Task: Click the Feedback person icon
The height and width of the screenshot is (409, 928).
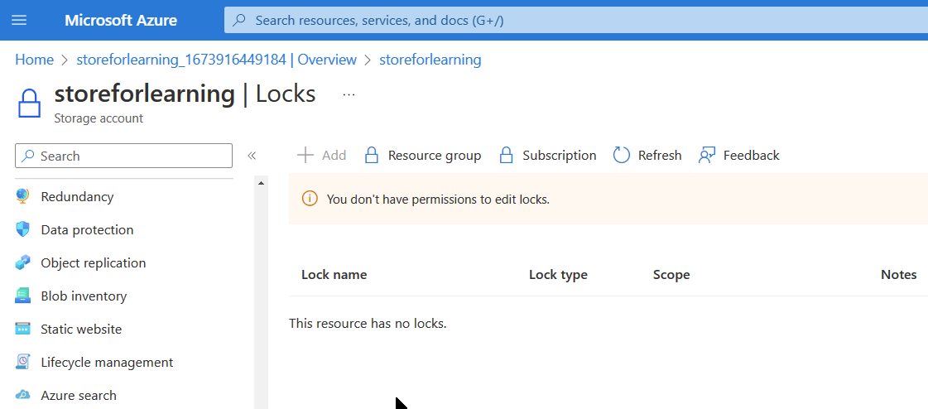Action: [707, 155]
